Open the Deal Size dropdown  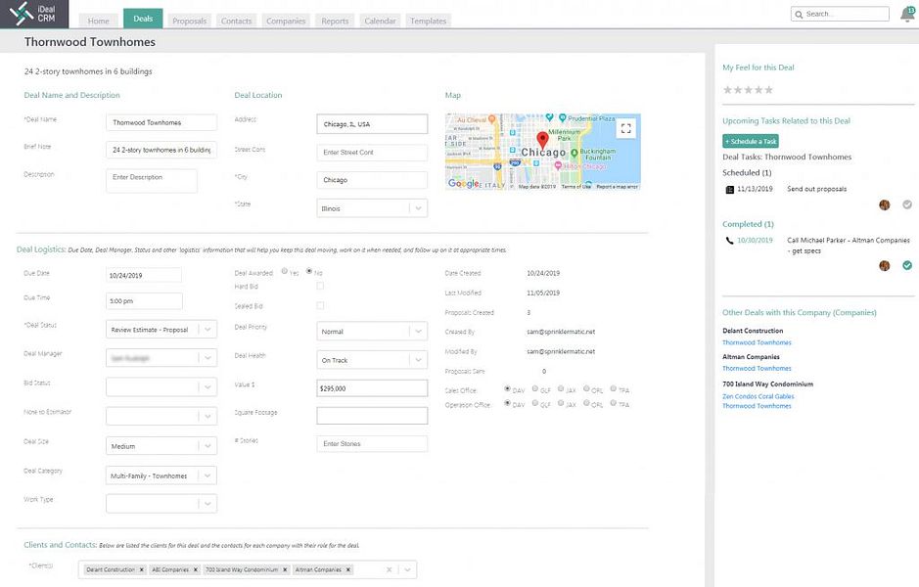(161, 446)
